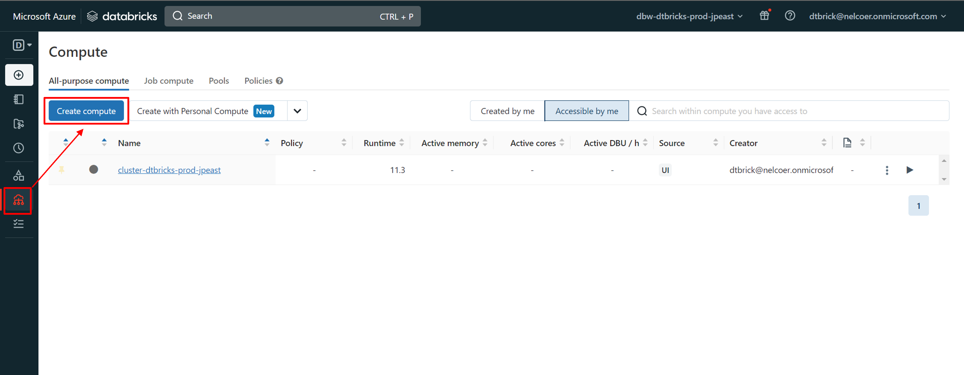This screenshot has width=964, height=375.
Task: Open the Repos sidebar icon
Action: pos(19,124)
